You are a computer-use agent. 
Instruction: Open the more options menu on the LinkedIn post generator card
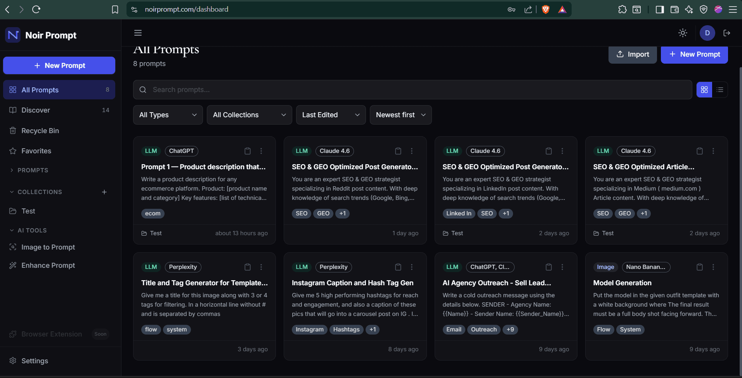click(562, 151)
